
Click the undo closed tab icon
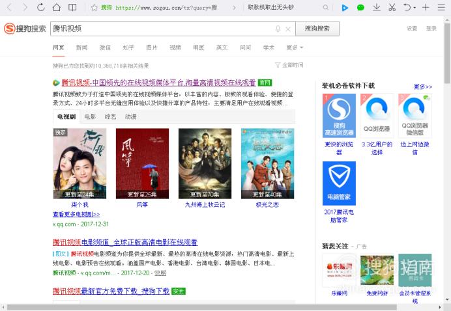407,7
